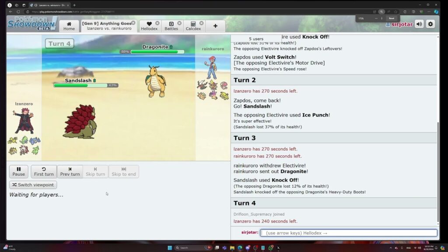Click the Hellodex chat input field
This screenshot has width=448, height=252.
pos(349,233)
